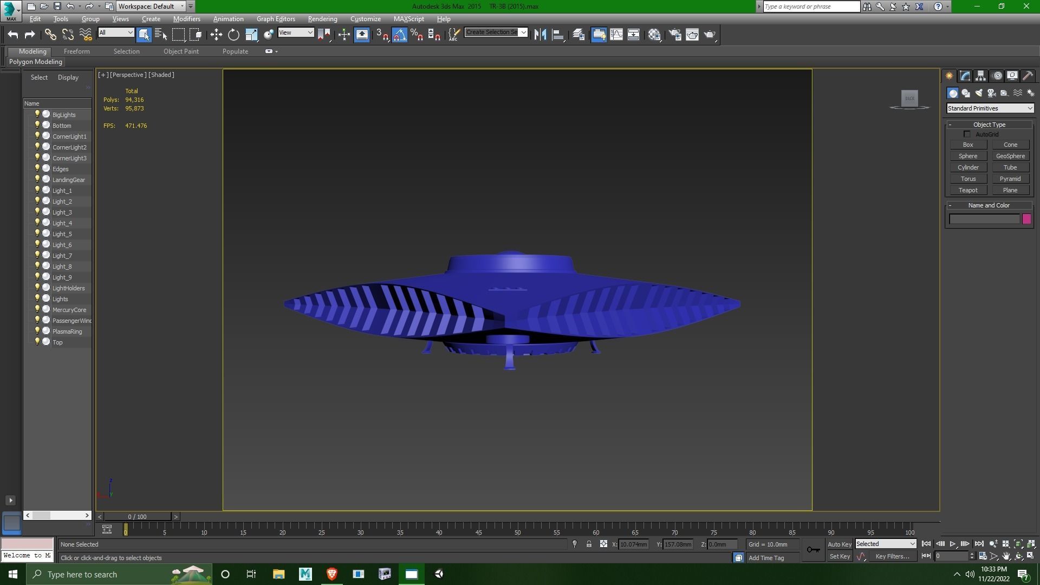Open the Utilities panel tab
Image resolution: width=1040 pixels, height=585 pixels.
tap(1028, 76)
